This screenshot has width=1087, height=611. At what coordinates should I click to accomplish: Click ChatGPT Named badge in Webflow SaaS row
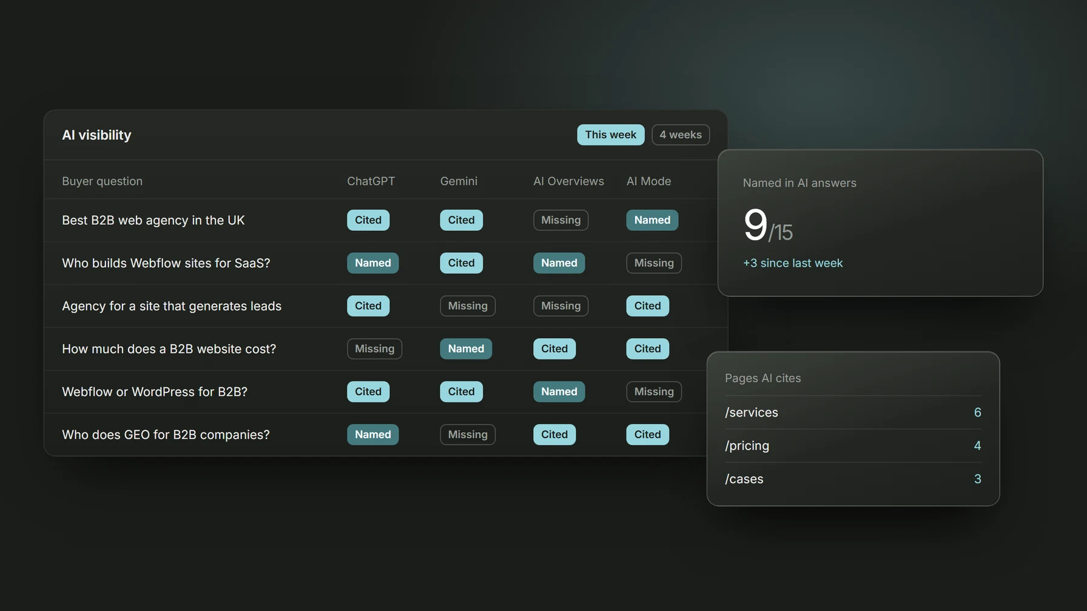pyautogui.click(x=372, y=263)
